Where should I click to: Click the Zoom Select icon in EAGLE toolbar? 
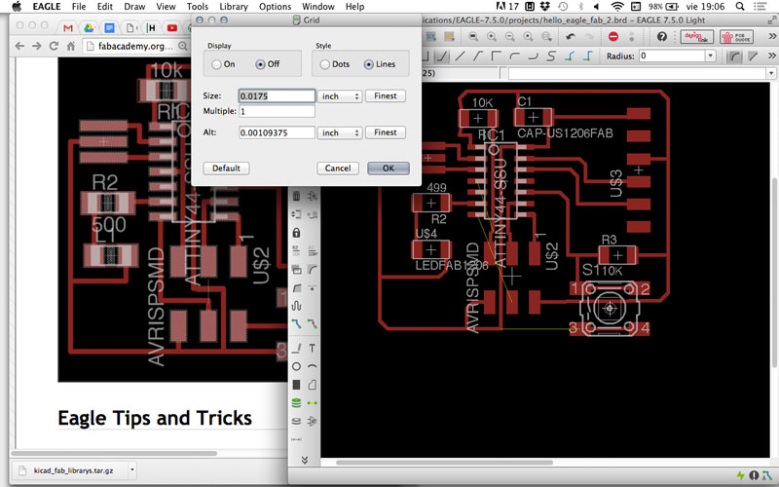[x=546, y=37]
